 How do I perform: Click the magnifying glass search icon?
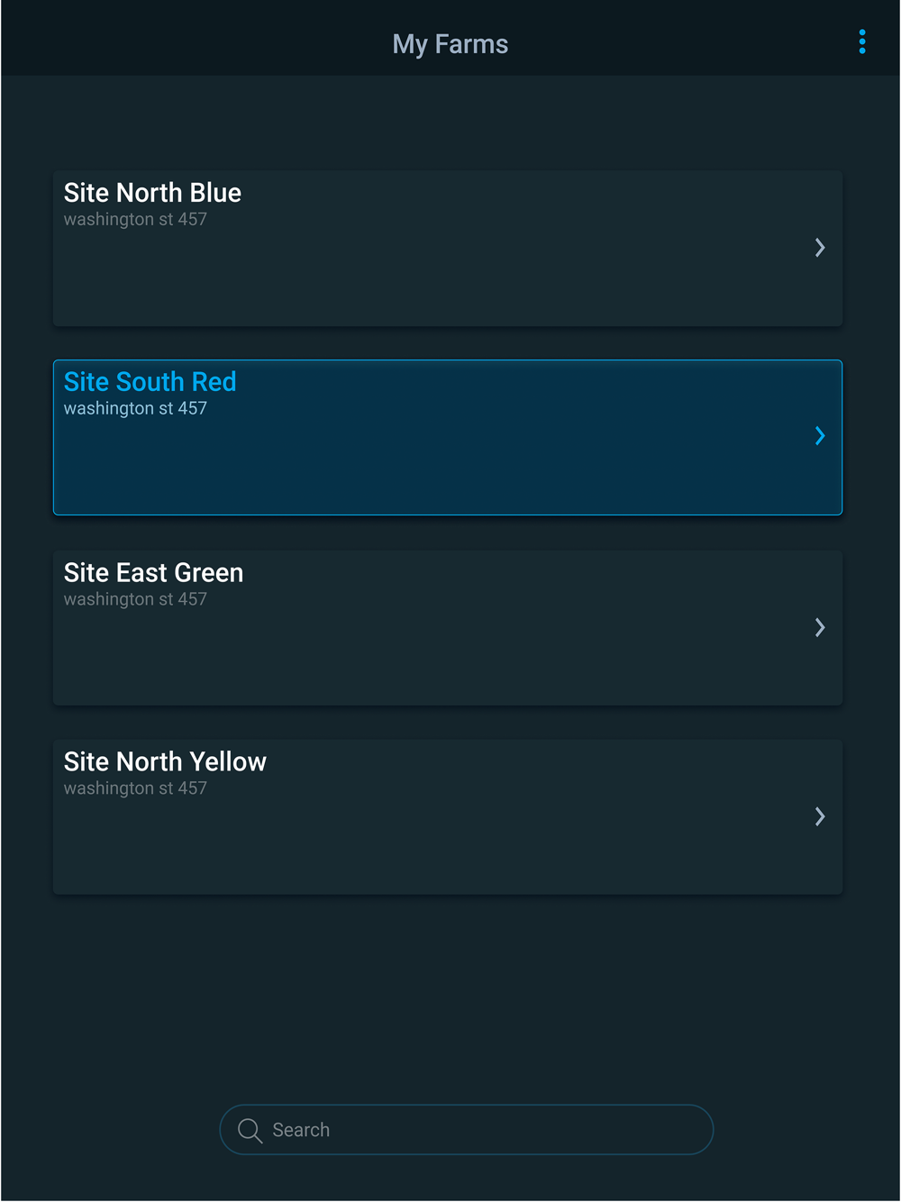(x=250, y=1130)
